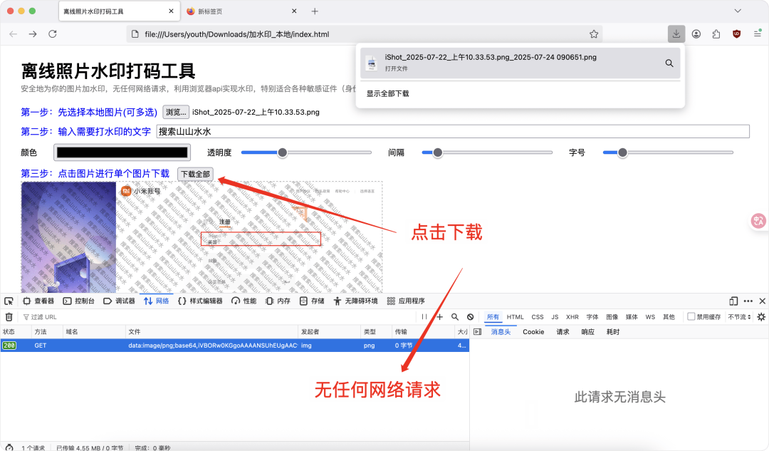Activate the request blocking icon
This screenshot has width=769, height=451.
[x=469, y=316]
